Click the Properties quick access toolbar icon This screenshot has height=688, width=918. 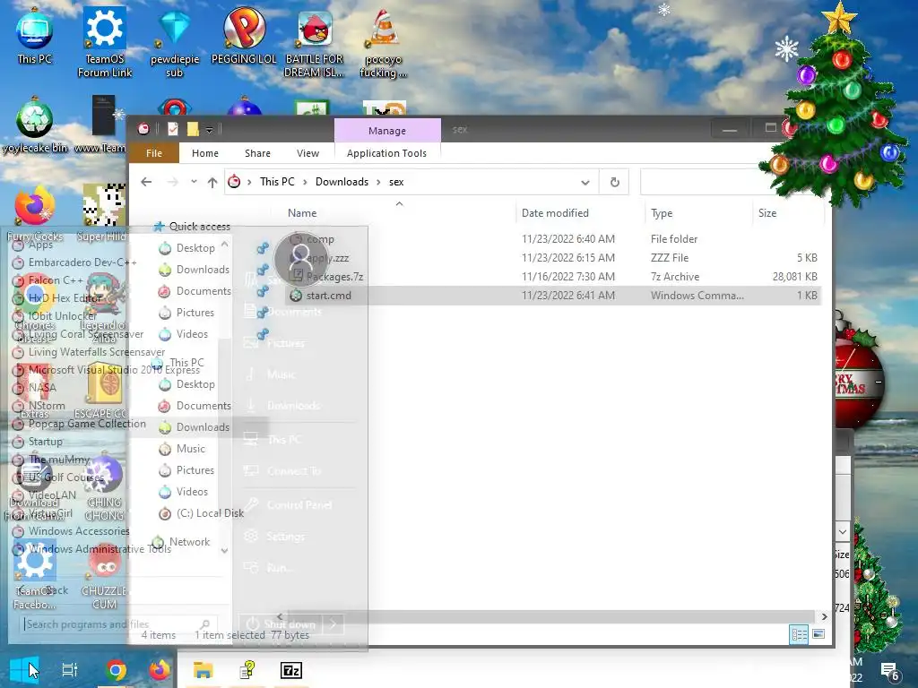pos(173,129)
